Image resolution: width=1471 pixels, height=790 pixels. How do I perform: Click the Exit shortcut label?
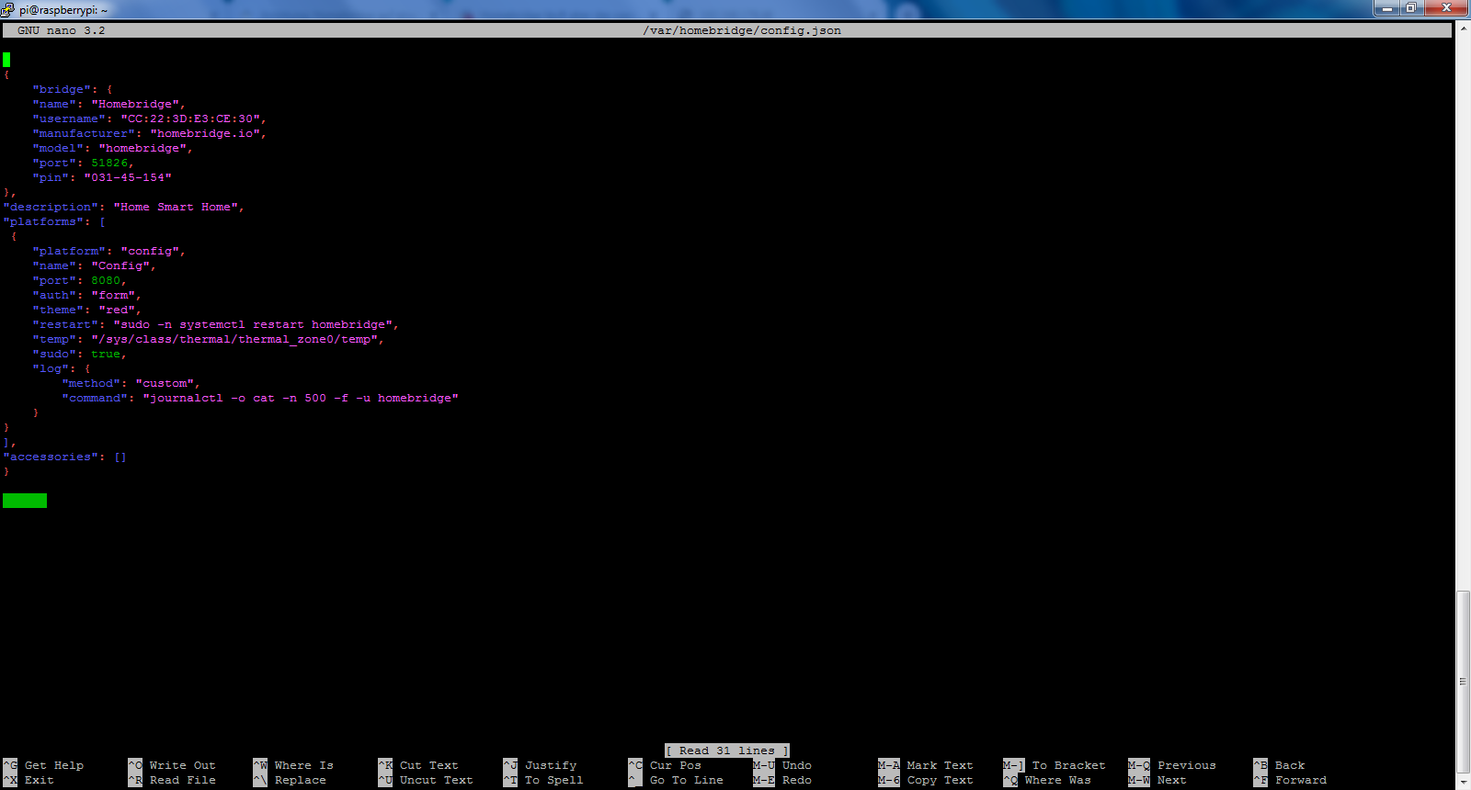[x=40, y=780]
